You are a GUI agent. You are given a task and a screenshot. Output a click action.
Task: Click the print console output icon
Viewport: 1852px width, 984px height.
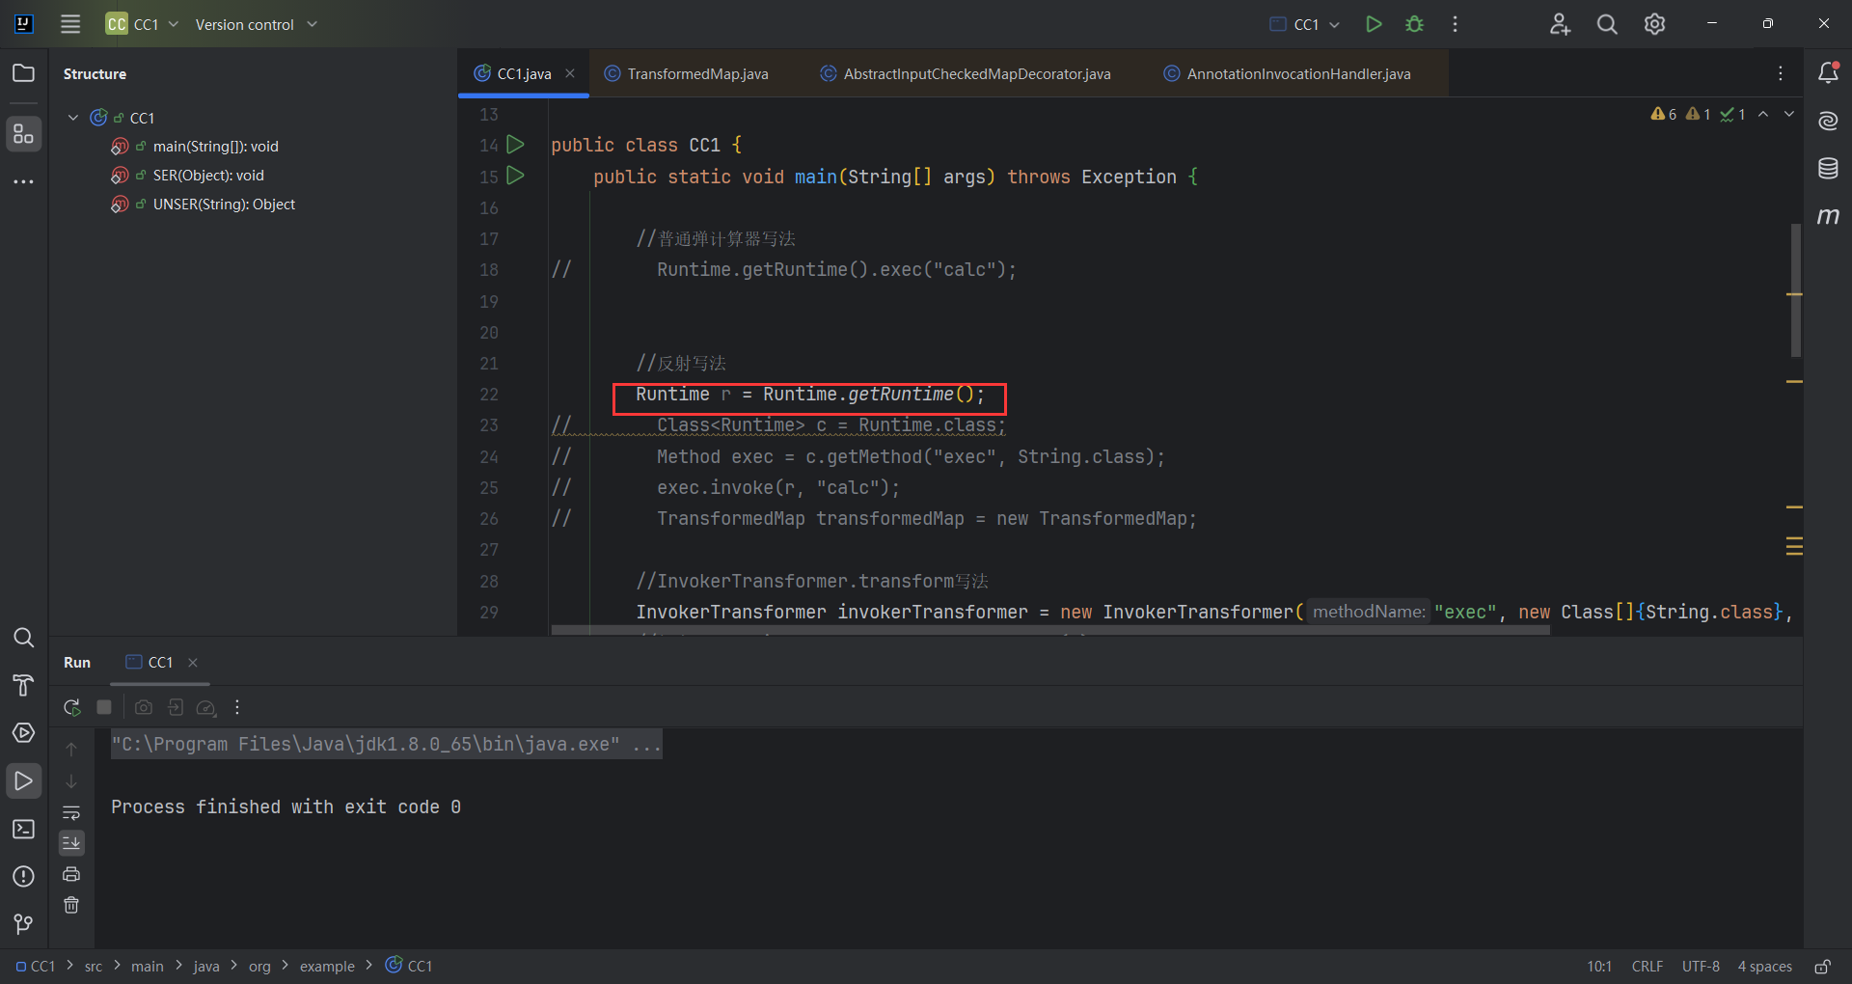71,874
